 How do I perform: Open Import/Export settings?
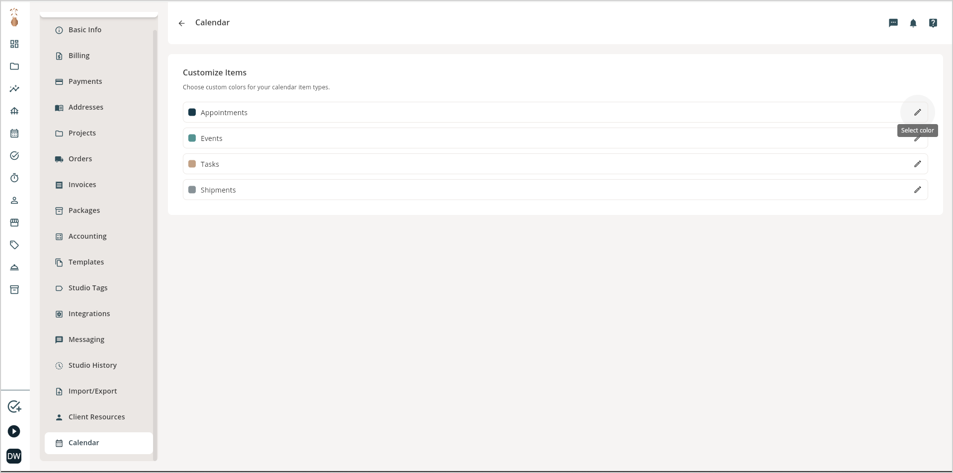coord(99,391)
